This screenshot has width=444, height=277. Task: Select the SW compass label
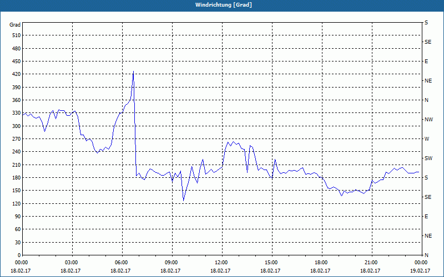pyautogui.click(x=428, y=158)
